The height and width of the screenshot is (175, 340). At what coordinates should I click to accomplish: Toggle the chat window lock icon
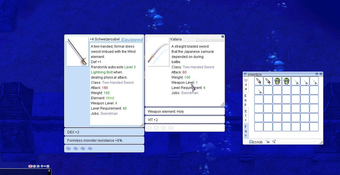point(48,166)
